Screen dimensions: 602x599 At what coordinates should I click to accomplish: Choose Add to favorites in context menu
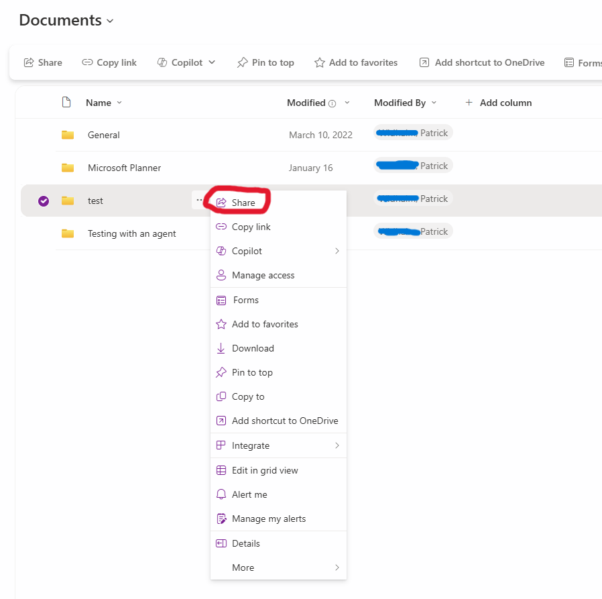click(278, 324)
